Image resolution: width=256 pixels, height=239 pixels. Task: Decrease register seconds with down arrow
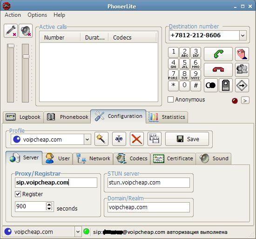[x=49, y=208]
